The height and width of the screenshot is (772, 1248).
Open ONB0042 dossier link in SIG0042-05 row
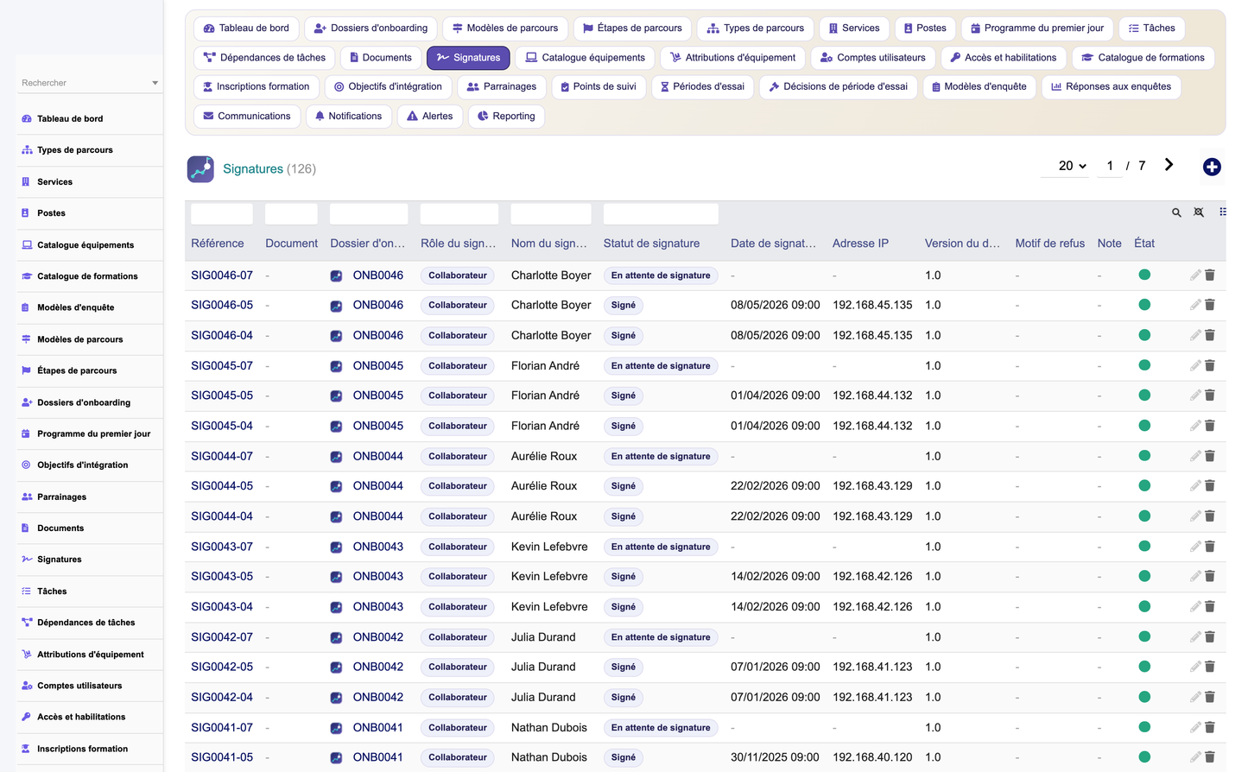pos(378,667)
